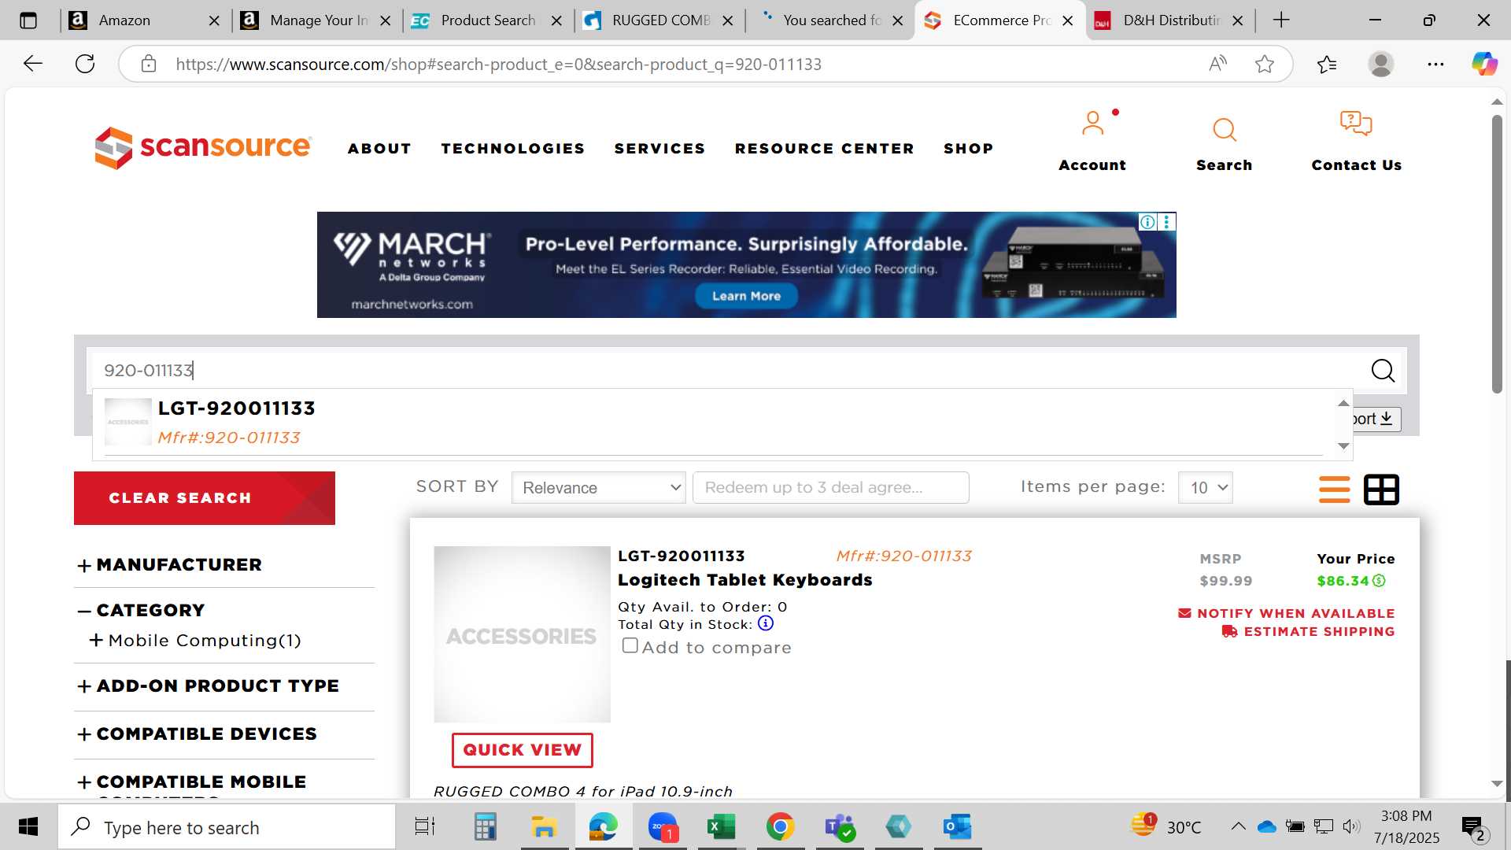Open Outlook from taskbar
Viewport: 1511px width, 850px height.
957,826
